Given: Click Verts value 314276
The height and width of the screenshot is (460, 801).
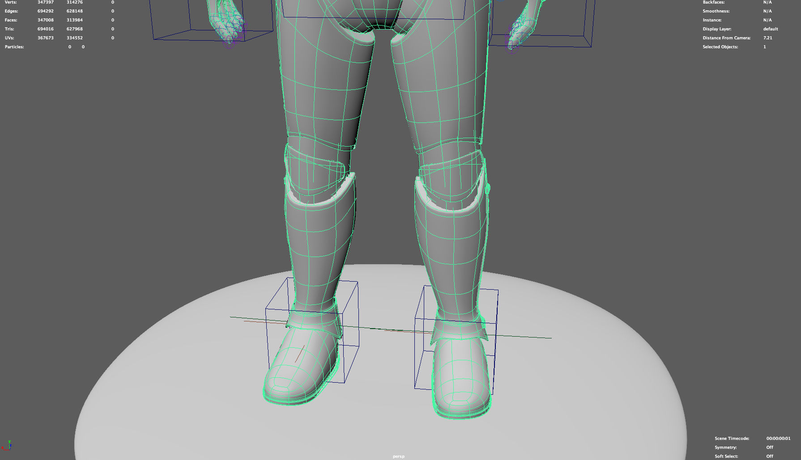Looking at the screenshot, I should click(x=75, y=2).
